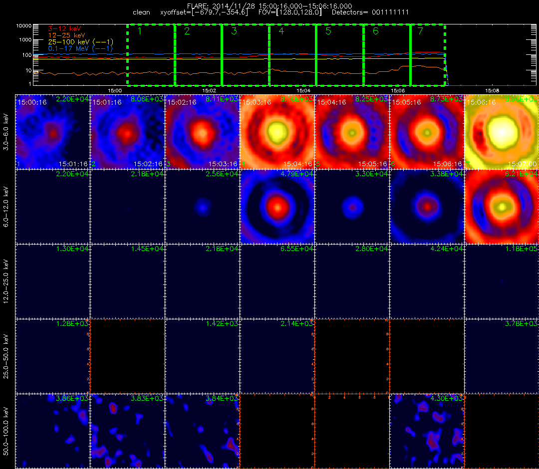
Task: Click the 8.73E+03 peak value label
Action: tap(446, 99)
